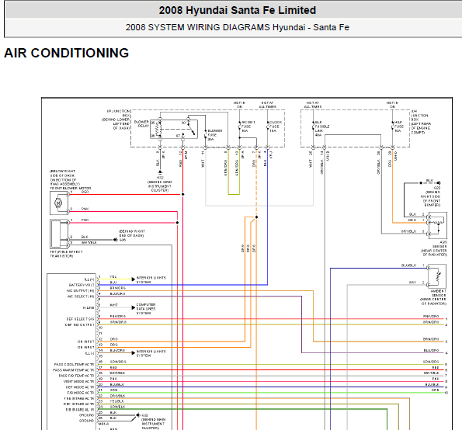Select the VENT MODE ACTR pin label

click(78, 381)
